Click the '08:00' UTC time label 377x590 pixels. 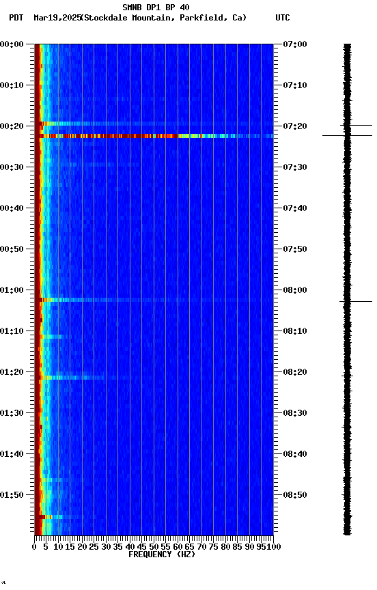pos(295,290)
